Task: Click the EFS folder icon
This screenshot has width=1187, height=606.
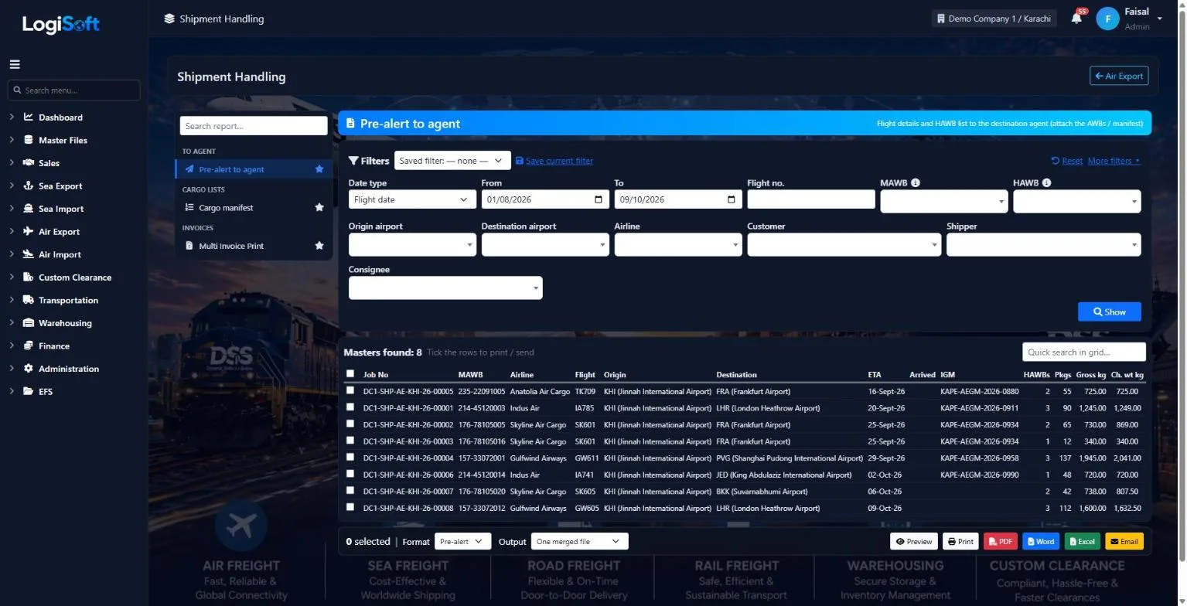Action: click(x=29, y=391)
